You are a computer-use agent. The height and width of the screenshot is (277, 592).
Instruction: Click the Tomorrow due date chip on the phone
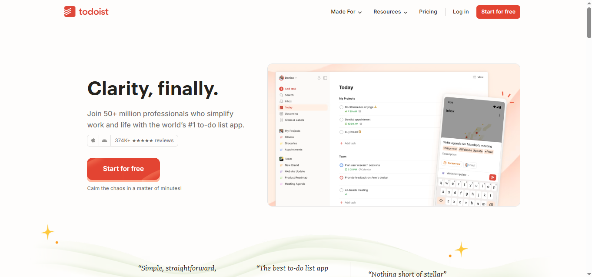pos(452,164)
